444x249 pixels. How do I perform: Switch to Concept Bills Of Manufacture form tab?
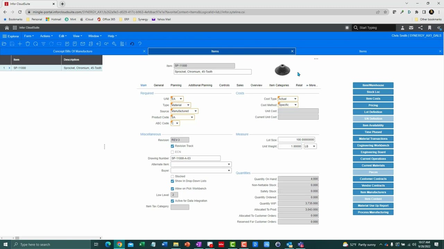click(72, 51)
